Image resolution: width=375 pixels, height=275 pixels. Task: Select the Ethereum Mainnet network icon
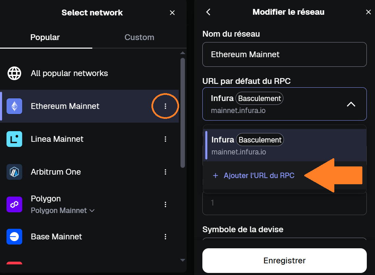point(14,106)
